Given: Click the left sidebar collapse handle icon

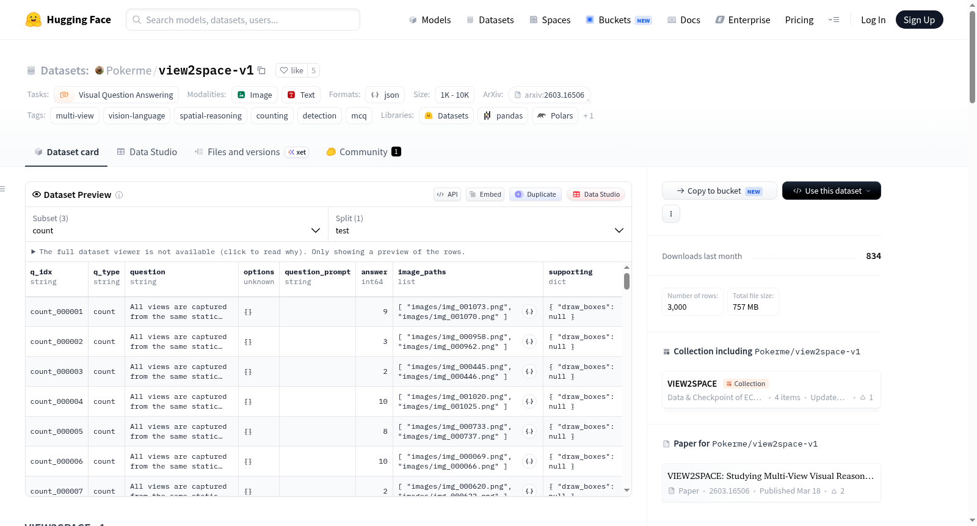Looking at the screenshot, I should pos(2,189).
